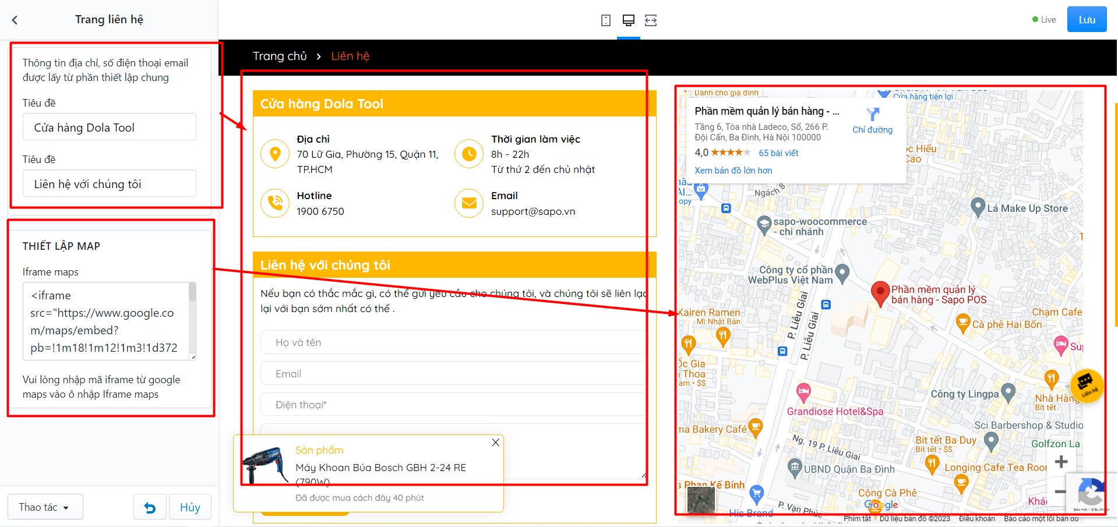Image resolution: width=1118 pixels, height=527 pixels.
Task: Click Sci Barbershop & Studio label
Action: pos(1029,425)
